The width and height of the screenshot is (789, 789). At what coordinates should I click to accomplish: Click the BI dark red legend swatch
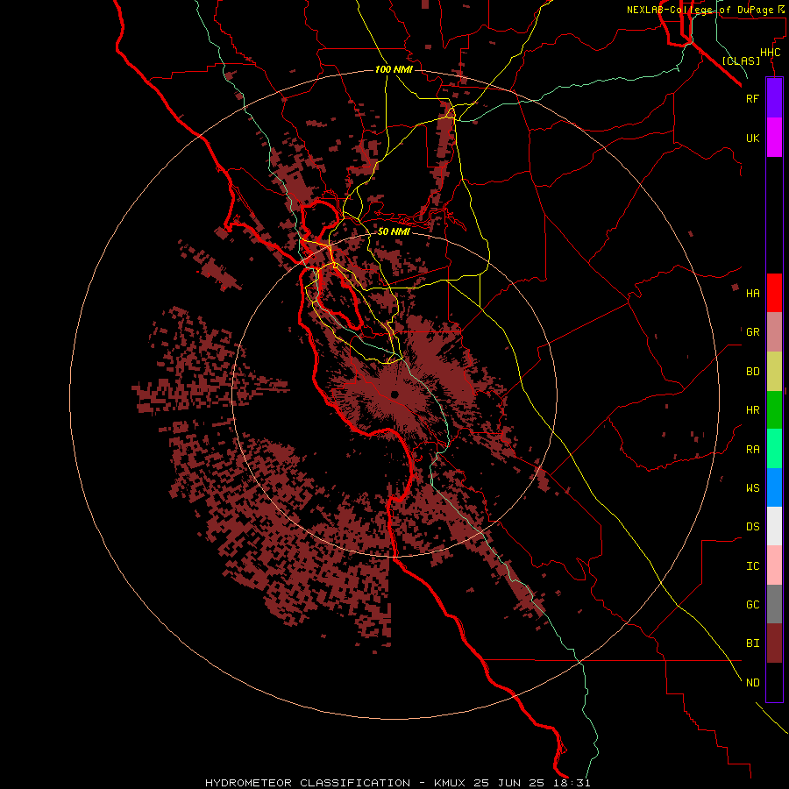774,643
